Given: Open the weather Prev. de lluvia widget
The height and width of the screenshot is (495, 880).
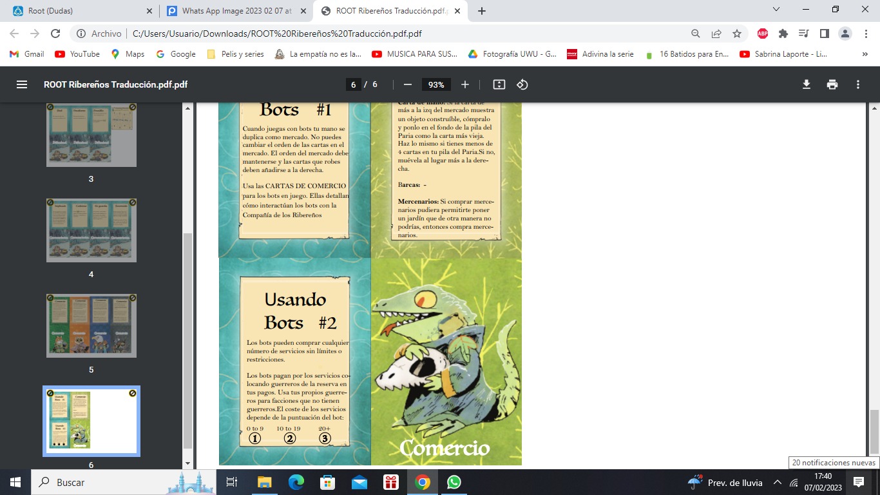Looking at the screenshot, I should pos(725,482).
